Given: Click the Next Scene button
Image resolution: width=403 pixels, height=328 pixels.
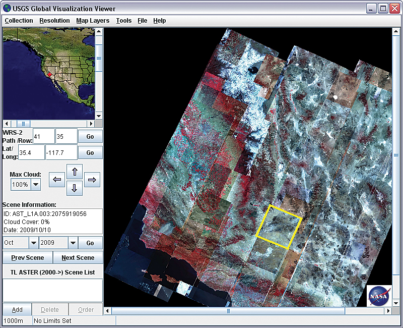Looking at the screenshot, I should (78, 258).
